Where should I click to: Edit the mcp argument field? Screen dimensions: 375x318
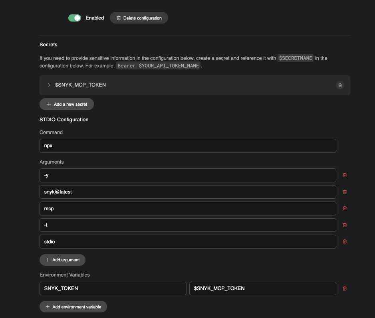click(188, 209)
